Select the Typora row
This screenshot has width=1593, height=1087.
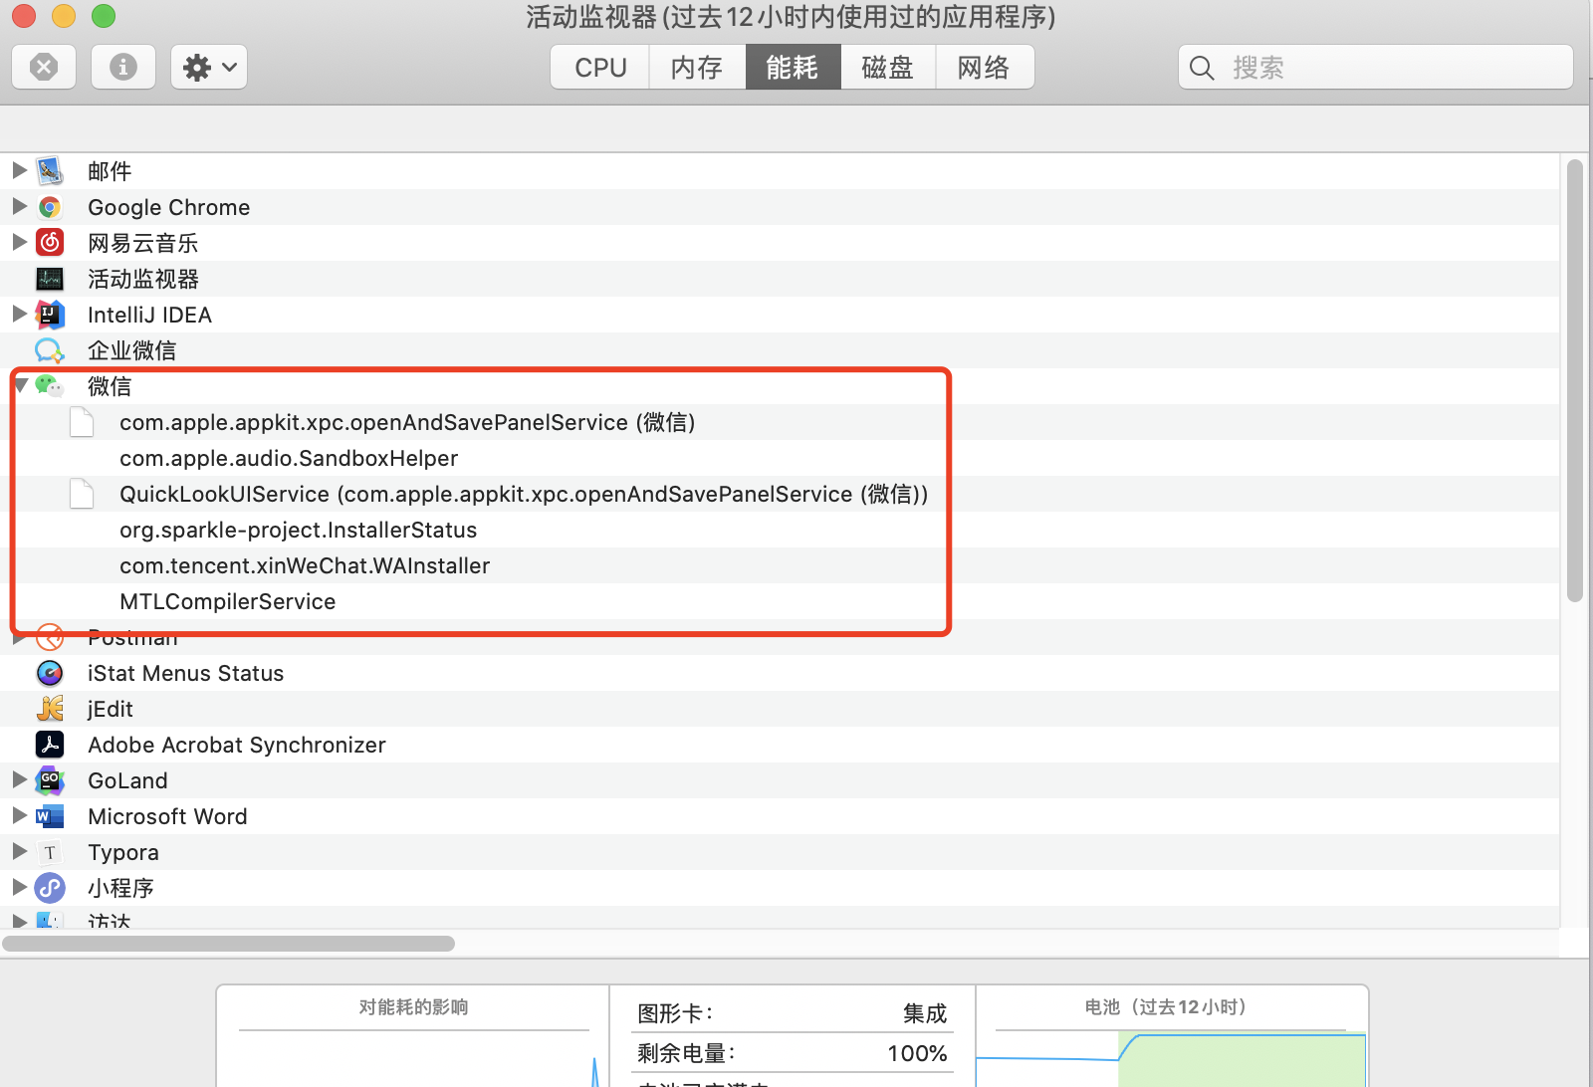[x=781, y=852]
